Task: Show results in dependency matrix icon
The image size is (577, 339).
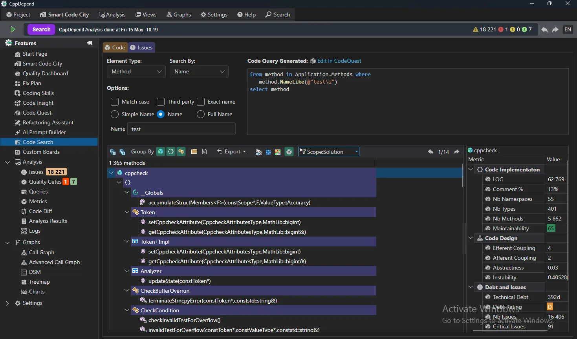Action: (268, 152)
